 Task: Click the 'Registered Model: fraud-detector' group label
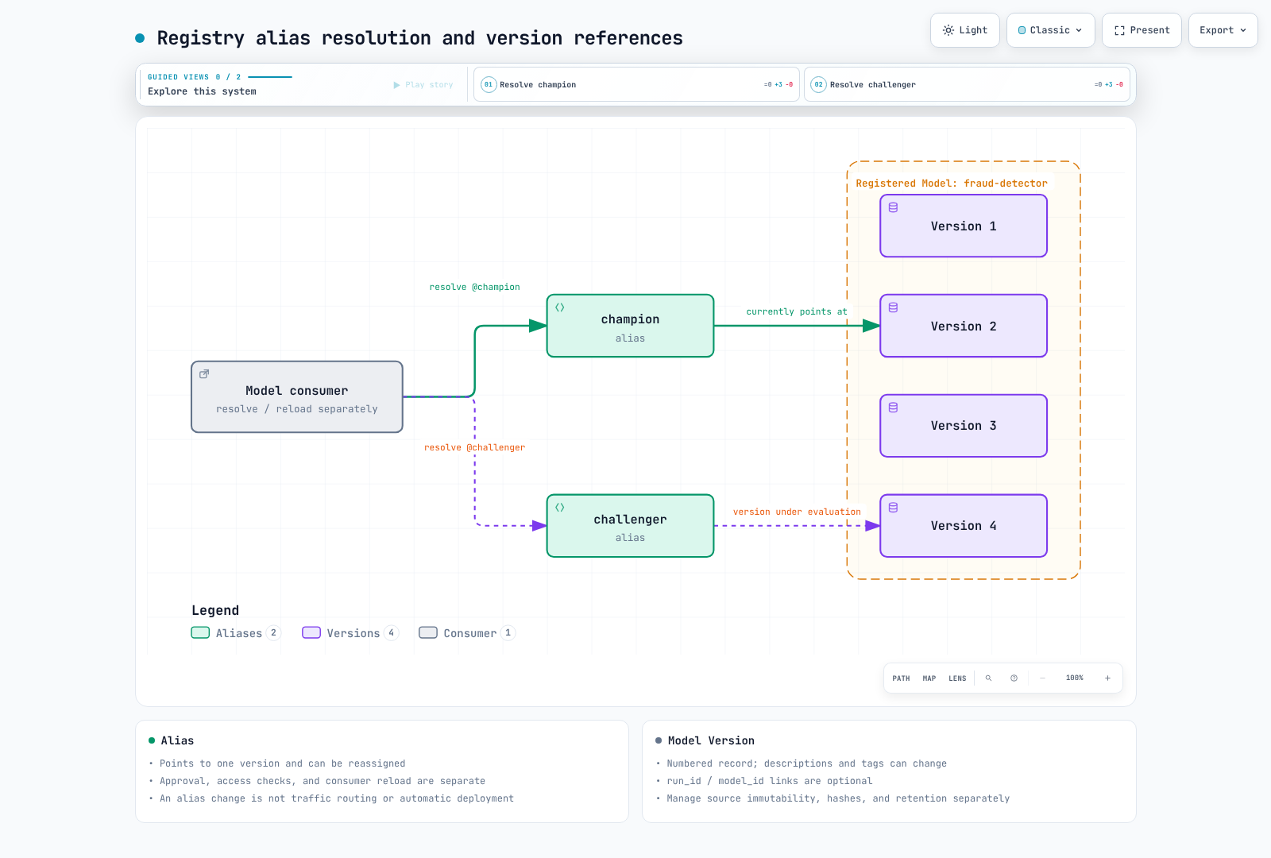[952, 184]
